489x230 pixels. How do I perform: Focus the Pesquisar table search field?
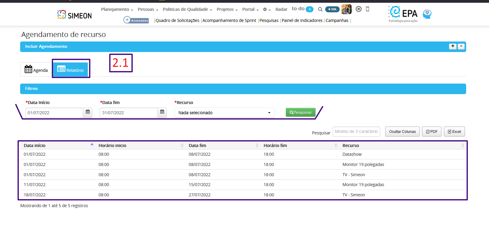[x=356, y=131]
